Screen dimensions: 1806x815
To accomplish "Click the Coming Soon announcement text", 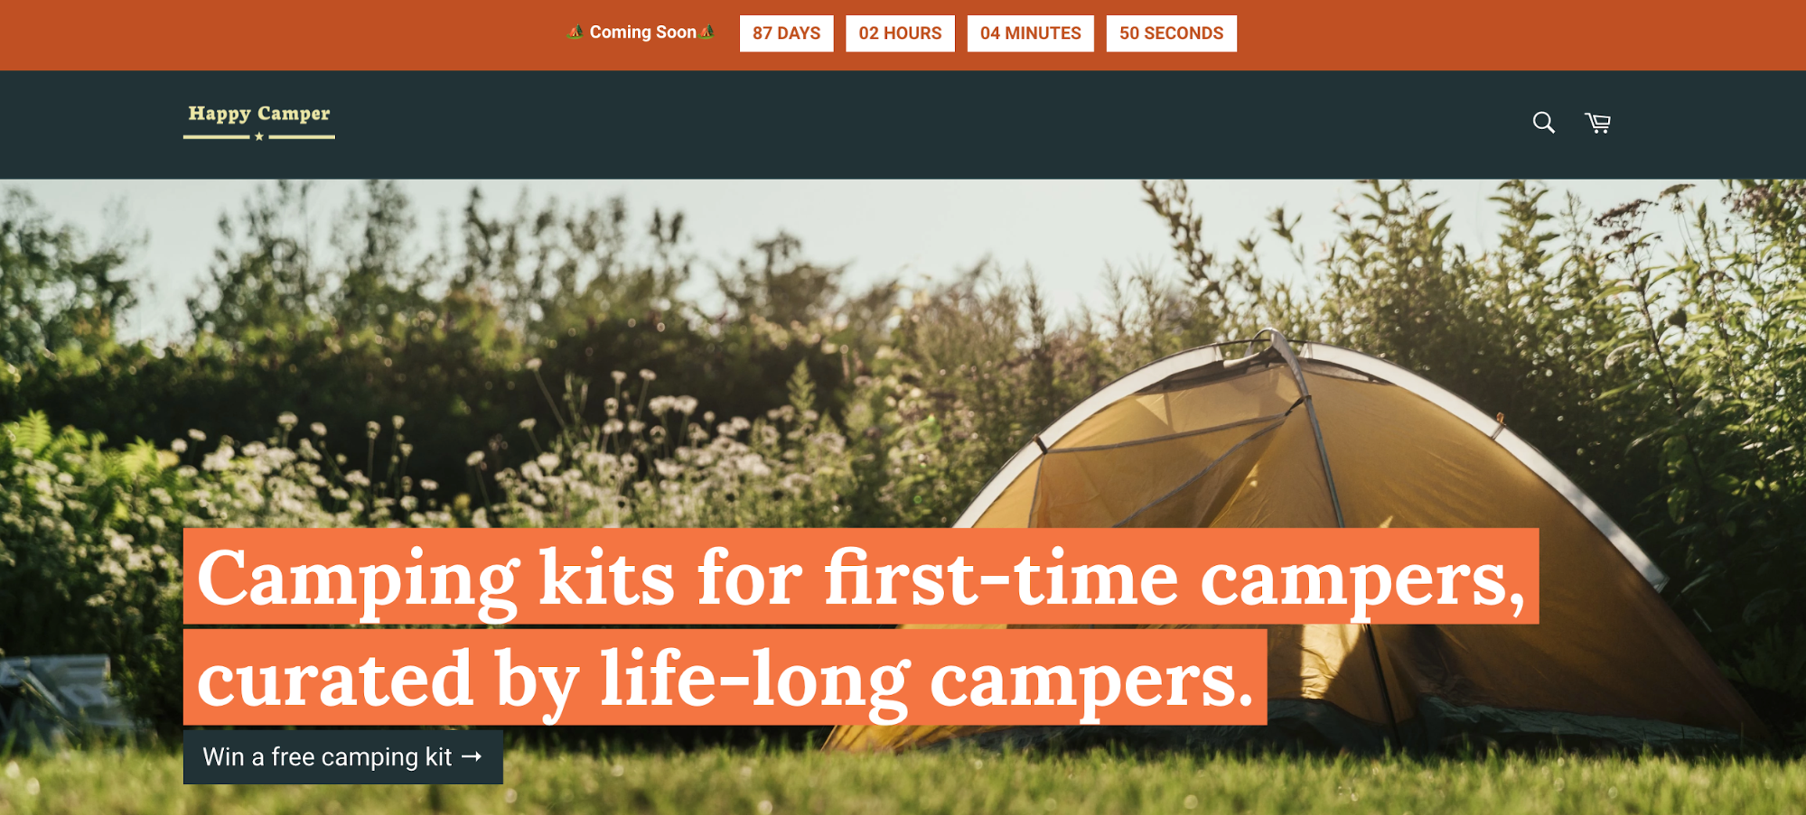I will (x=642, y=32).
